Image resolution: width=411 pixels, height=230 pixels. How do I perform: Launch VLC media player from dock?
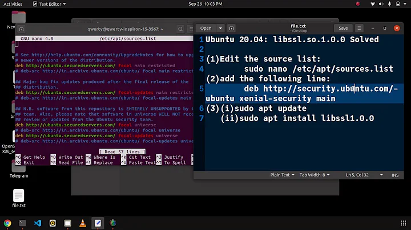[83, 223]
